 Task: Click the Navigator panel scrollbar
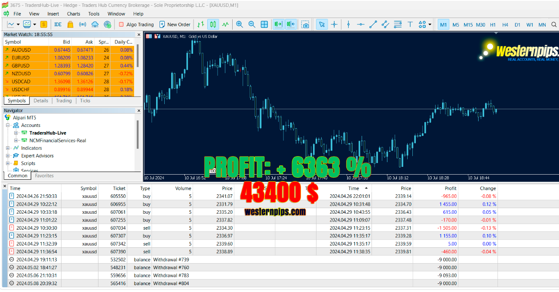(x=138, y=134)
